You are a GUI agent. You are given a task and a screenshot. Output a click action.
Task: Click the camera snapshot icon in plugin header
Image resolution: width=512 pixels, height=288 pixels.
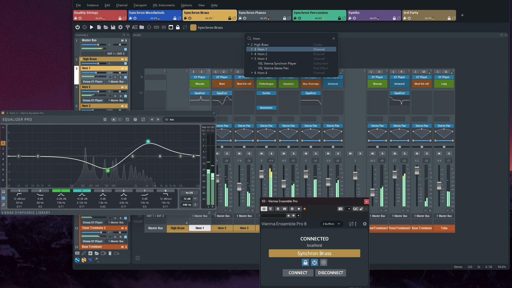tap(340, 209)
